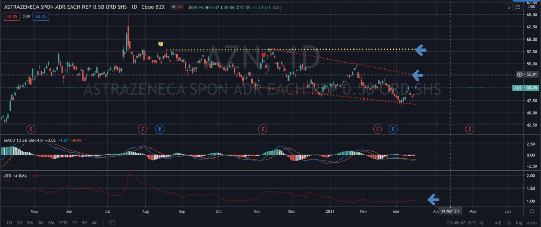Click the yellow alarm clock alert icon

pyautogui.click(x=161, y=44)
